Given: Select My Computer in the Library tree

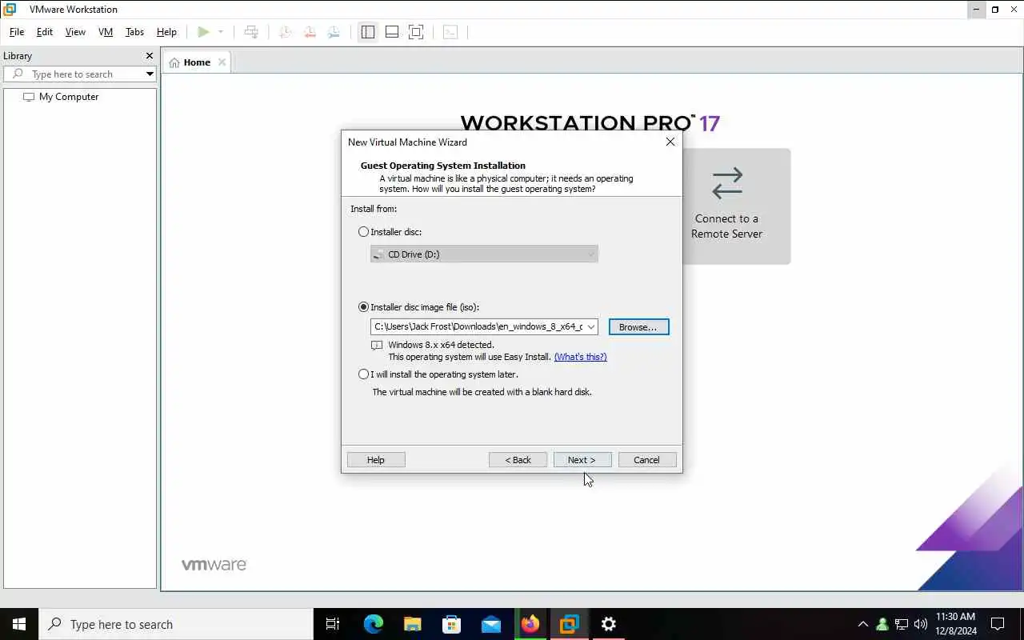Looking at the screenshot, I should coord(69,97).
